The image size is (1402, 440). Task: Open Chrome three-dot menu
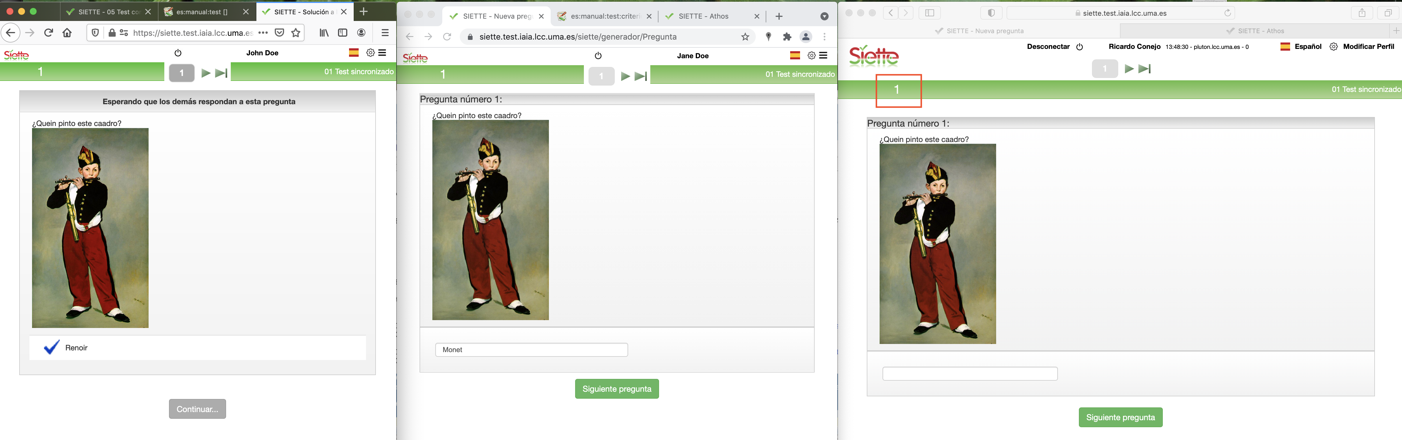(825, 37)
